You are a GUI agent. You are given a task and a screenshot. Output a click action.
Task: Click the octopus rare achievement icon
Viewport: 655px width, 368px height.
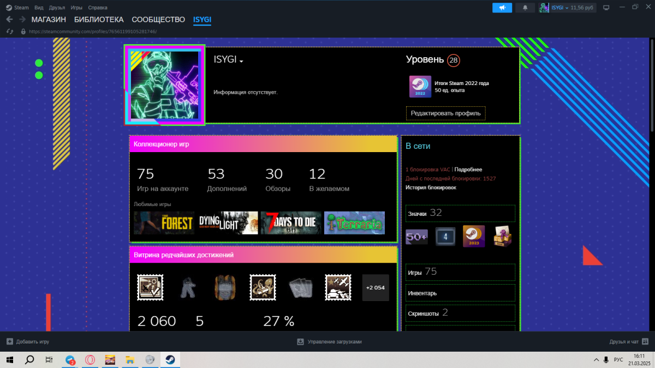point(263,287)
